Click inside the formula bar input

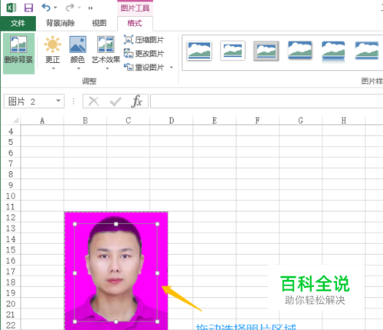tap(267, 101)
